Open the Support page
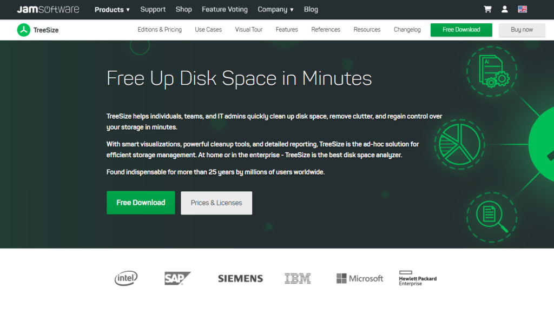554x315 pixels. 153,10
